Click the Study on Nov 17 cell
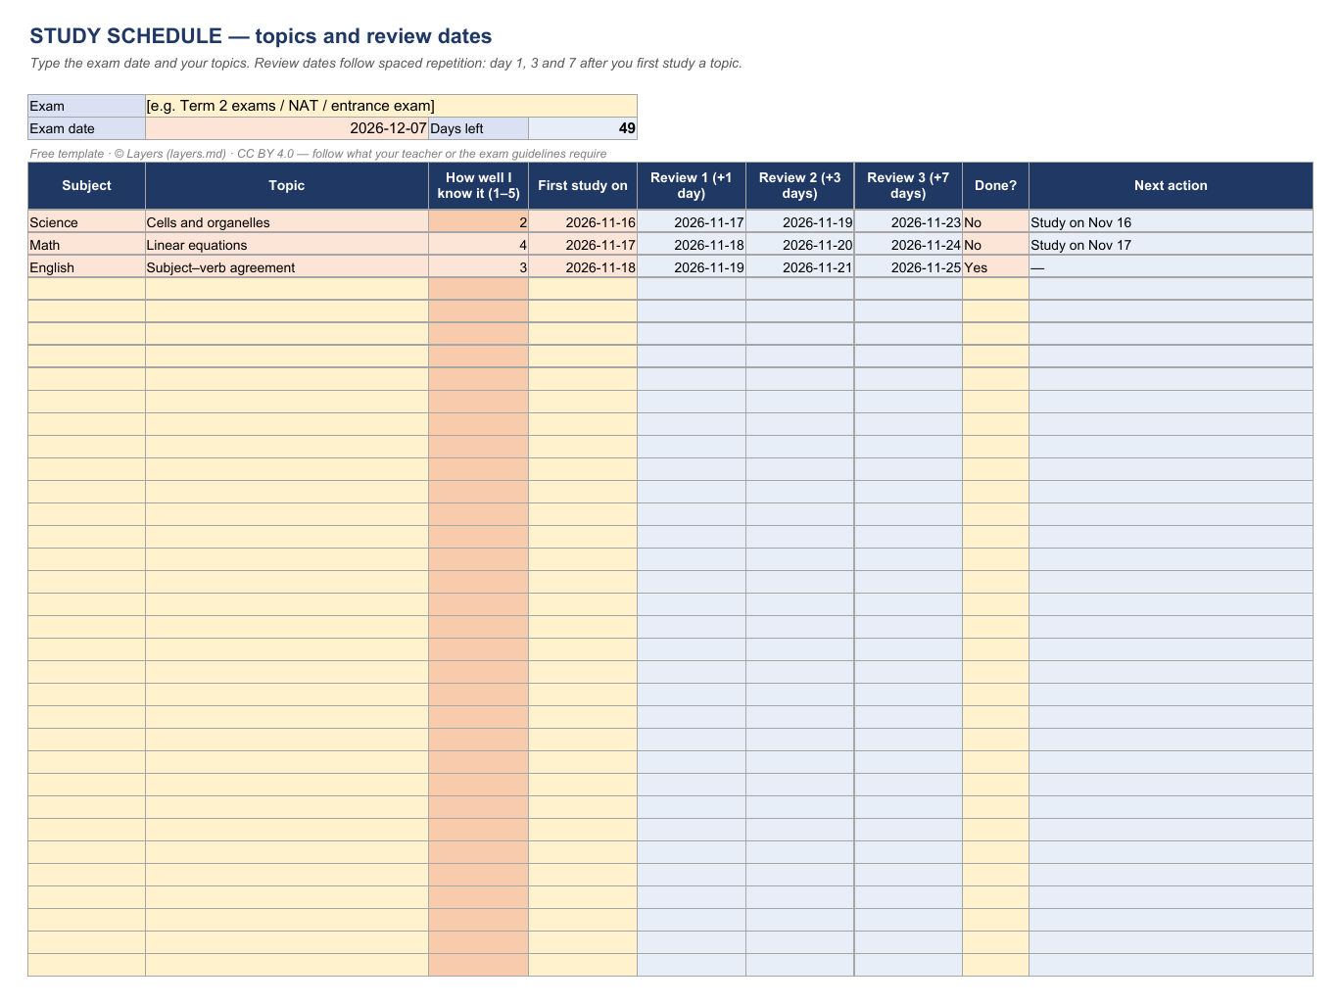 [x=1171, y=245]
